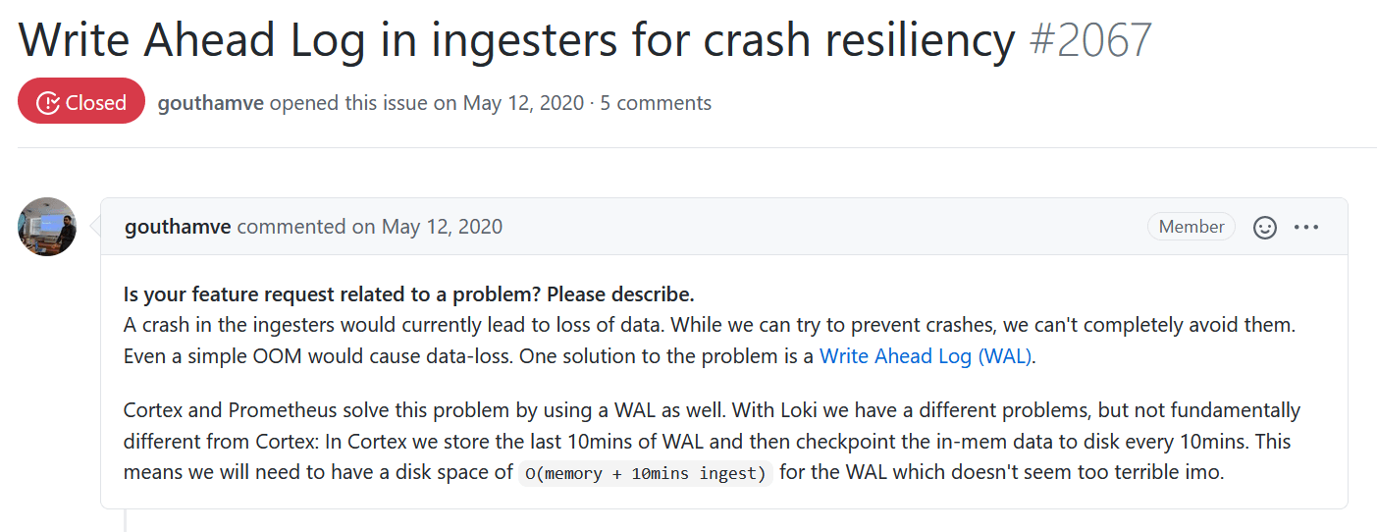Open the emoji reaction smiley picker
This screenshot has height=532, width=1377.
[1266, 227]
